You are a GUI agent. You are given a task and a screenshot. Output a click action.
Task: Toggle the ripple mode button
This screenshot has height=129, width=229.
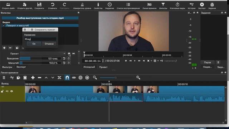(x=81, y=78)
